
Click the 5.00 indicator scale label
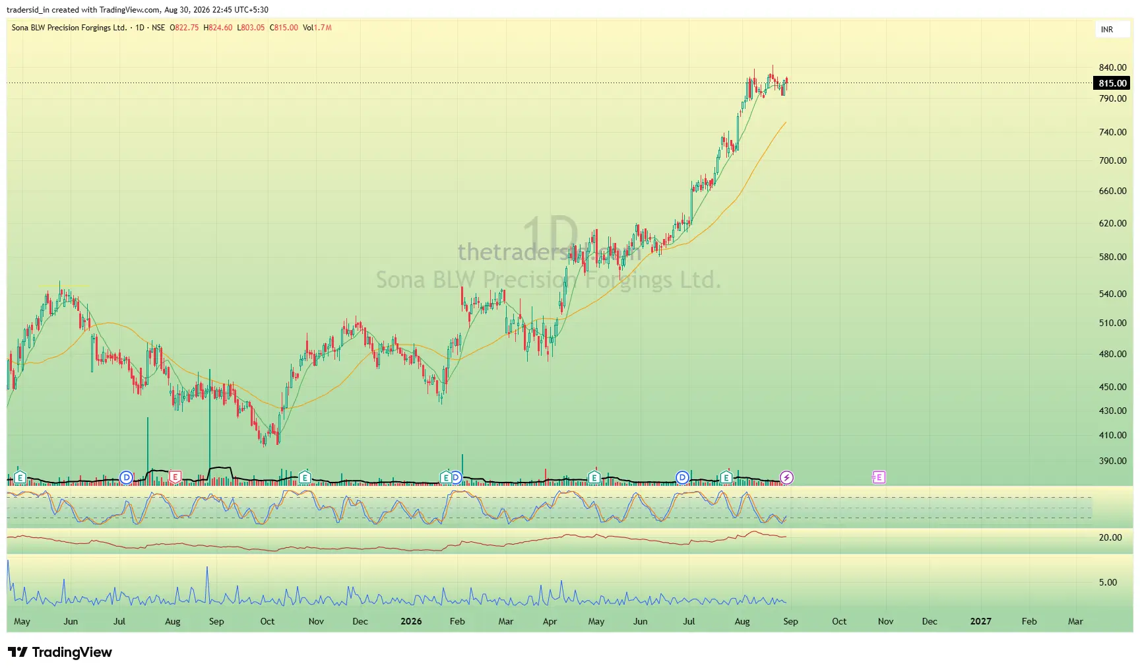[1108, 582]
